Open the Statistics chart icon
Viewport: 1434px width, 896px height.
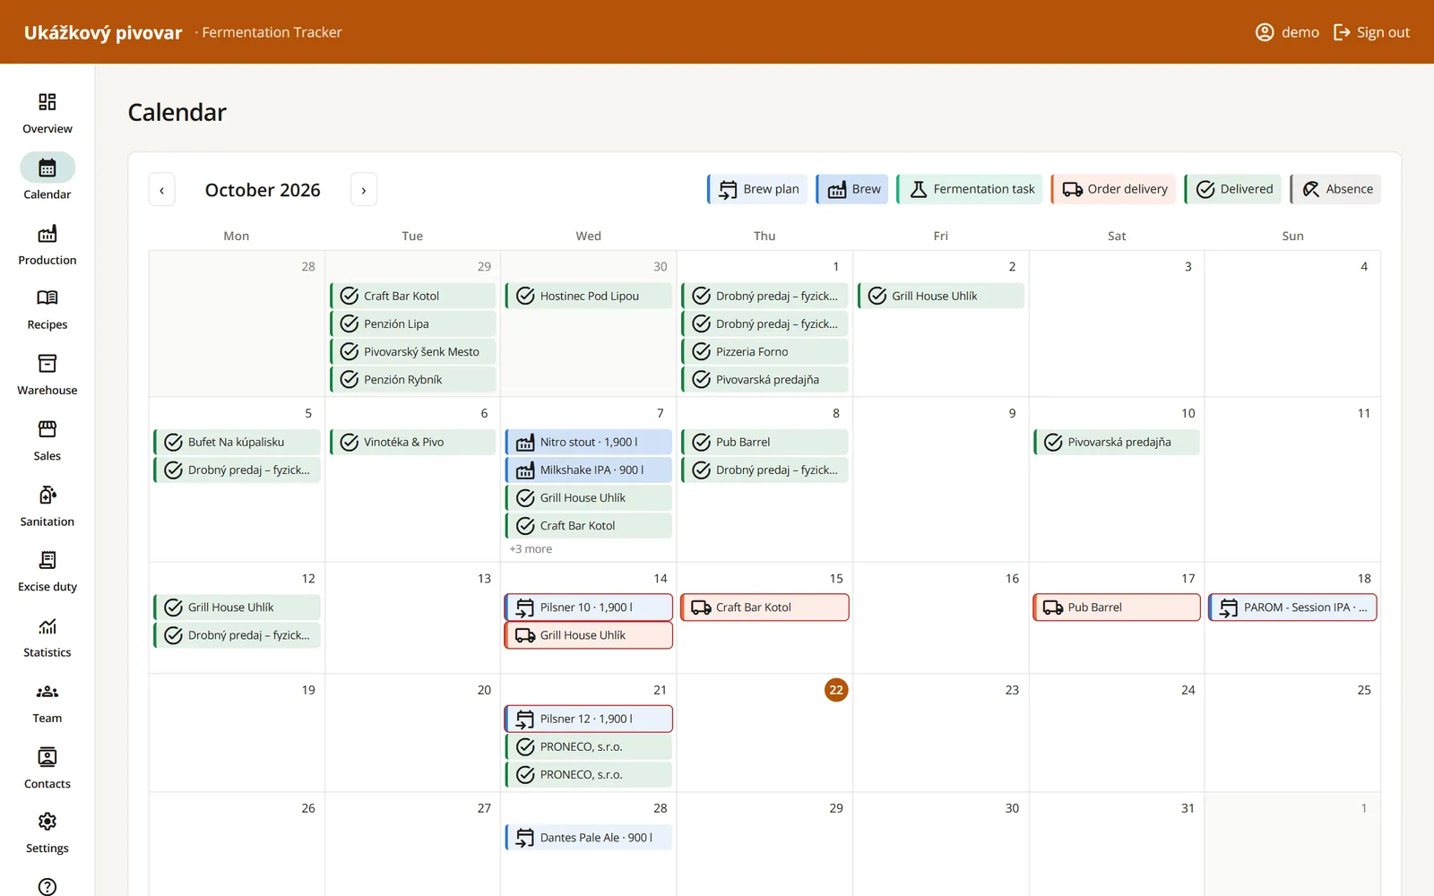(x=48, y=626)
